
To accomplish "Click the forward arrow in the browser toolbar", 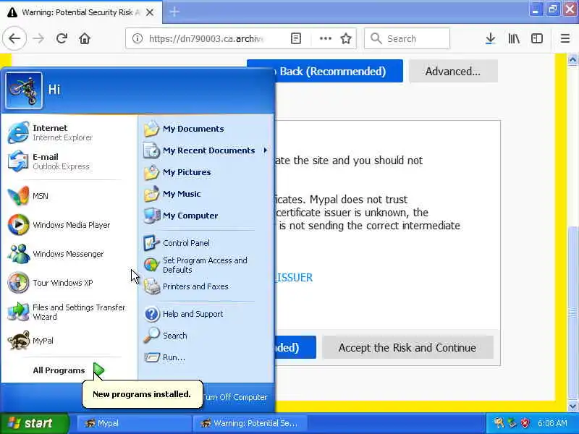I will tap(38, 38).
